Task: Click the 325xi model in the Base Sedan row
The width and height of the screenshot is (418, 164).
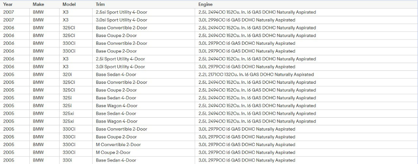Action: (68, 114)
